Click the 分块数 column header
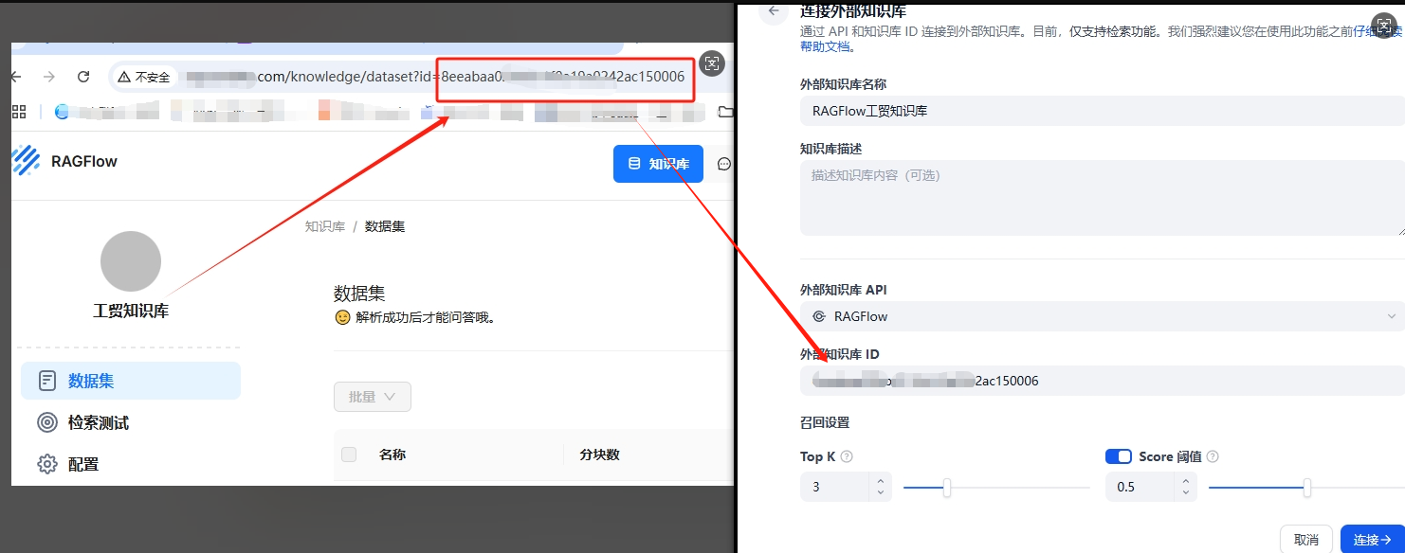 [599, 455]
